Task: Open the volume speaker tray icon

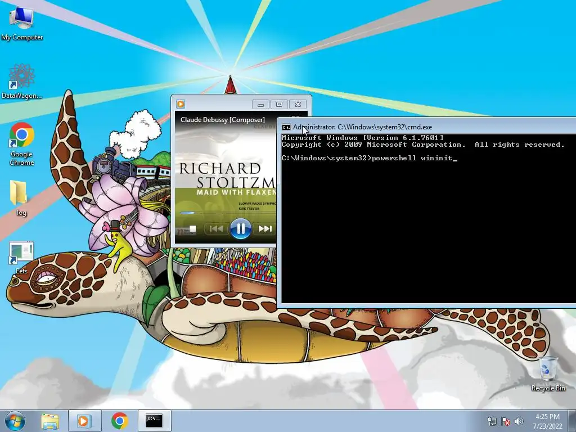Action: click(519, 421)
